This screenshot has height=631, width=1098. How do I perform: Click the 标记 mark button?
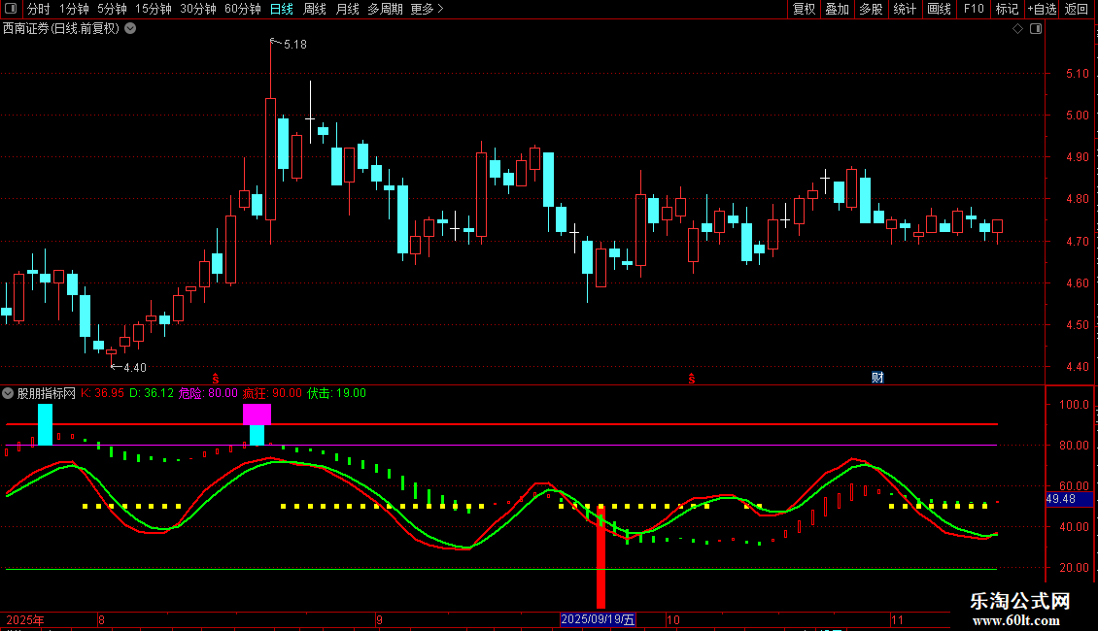click(x=1007, y=9)
